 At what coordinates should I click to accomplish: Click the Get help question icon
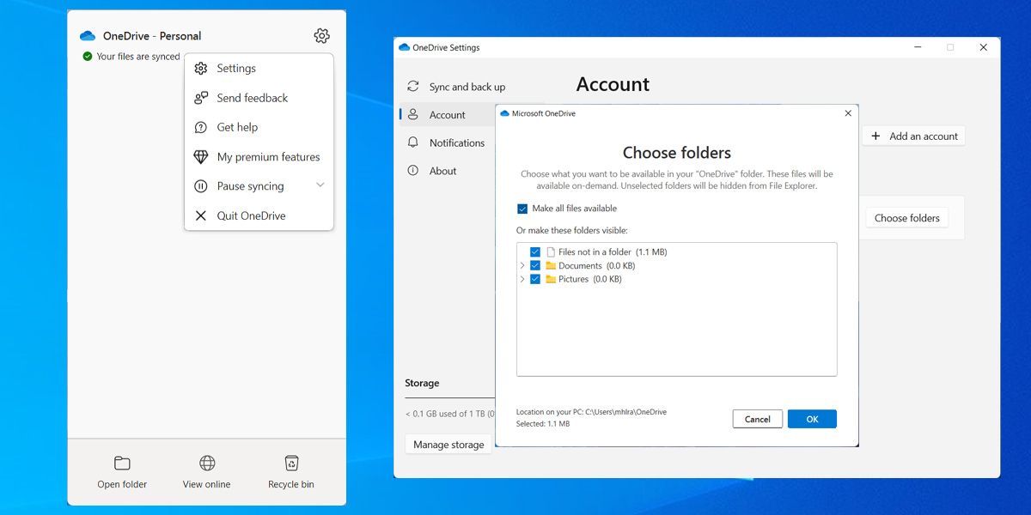pos(201,127)
